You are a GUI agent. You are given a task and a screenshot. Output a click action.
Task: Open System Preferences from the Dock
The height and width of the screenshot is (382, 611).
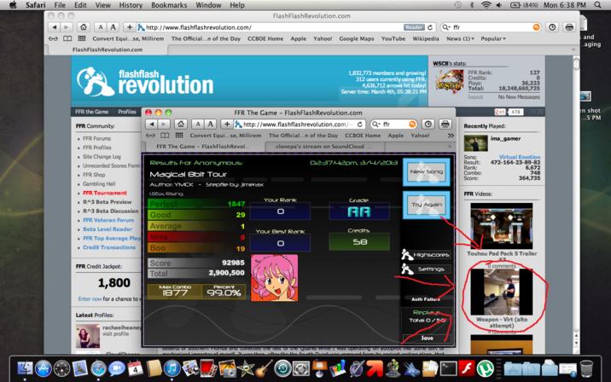[301, 368]
